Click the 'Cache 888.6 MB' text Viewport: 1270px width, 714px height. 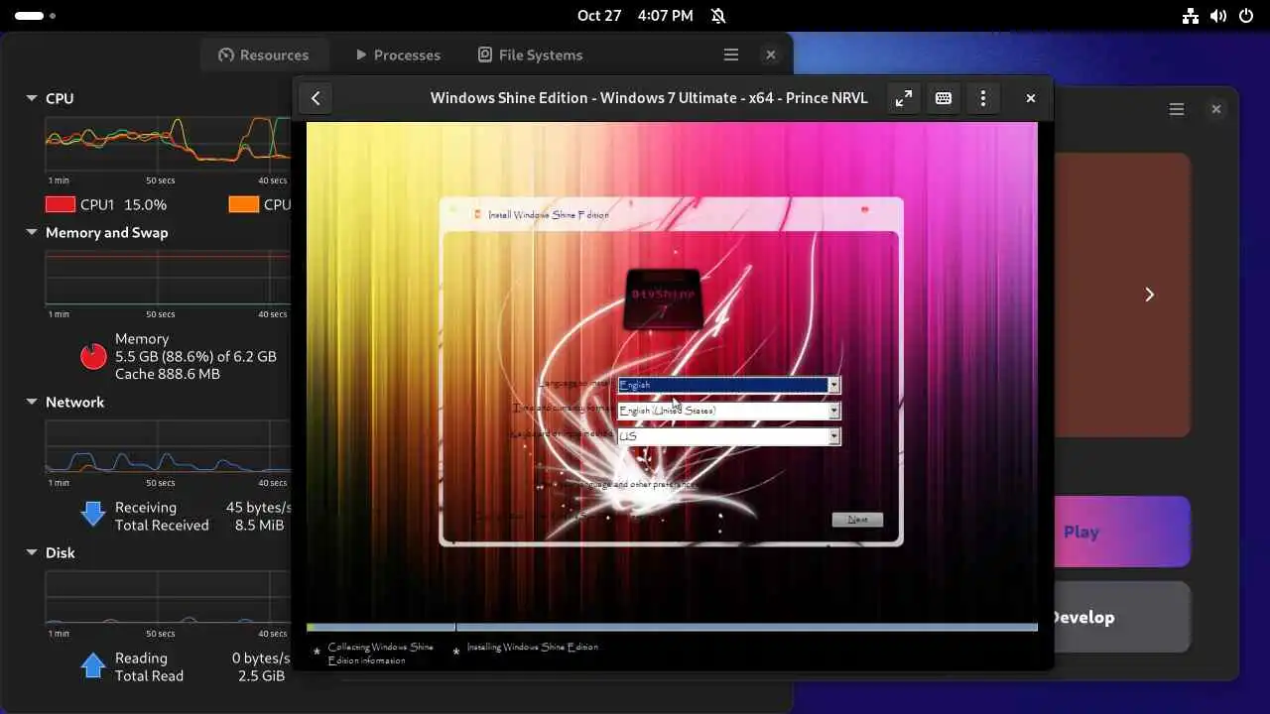(168, 374)
